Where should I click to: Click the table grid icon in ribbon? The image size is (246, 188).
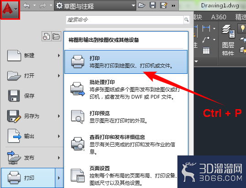click(x=206, y=50)
